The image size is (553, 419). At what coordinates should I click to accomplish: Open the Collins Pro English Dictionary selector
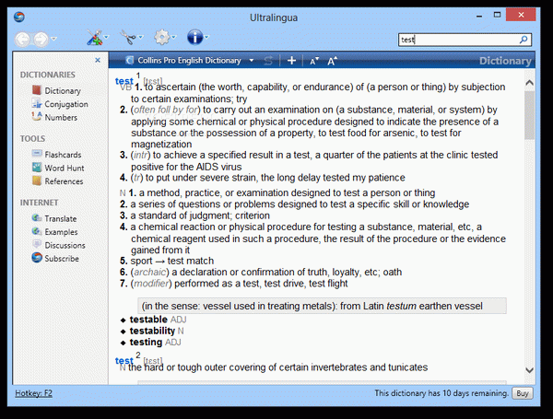tap(190, 61)
